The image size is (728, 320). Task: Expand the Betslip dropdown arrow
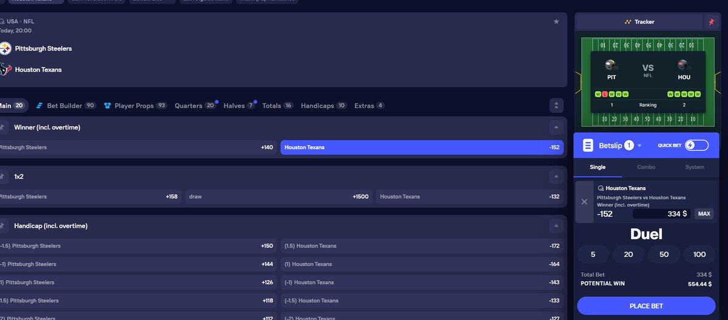click(x=639, y=146)
